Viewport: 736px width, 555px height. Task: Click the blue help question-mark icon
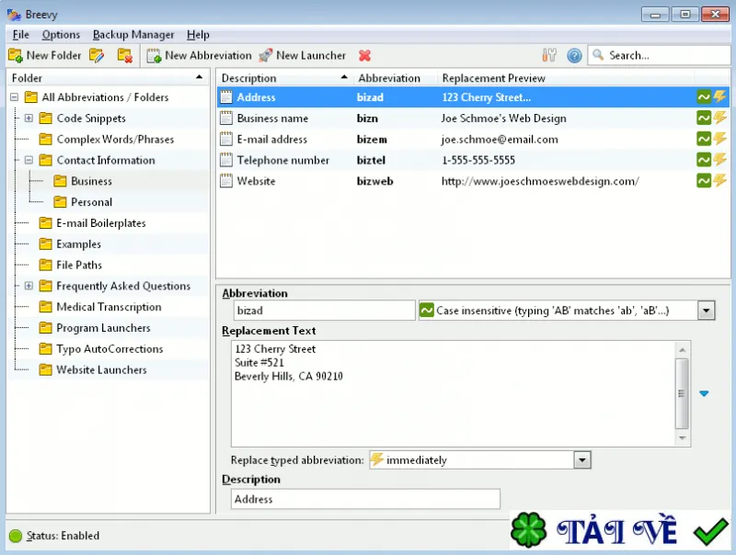(x=574, y=55)
